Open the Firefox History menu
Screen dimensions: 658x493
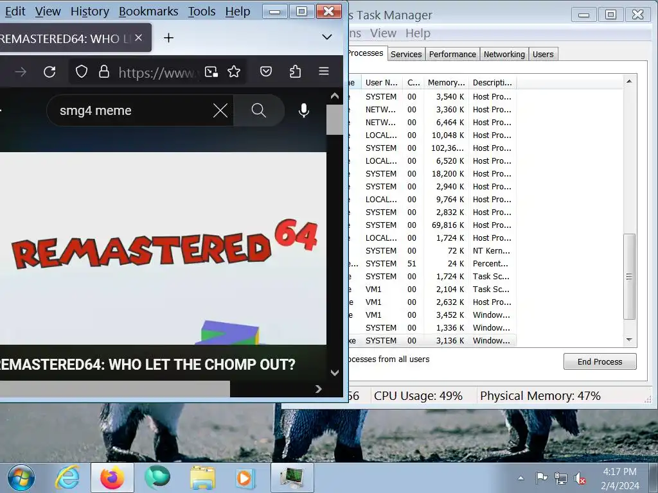pyautogui.click(x=90, y=12)
